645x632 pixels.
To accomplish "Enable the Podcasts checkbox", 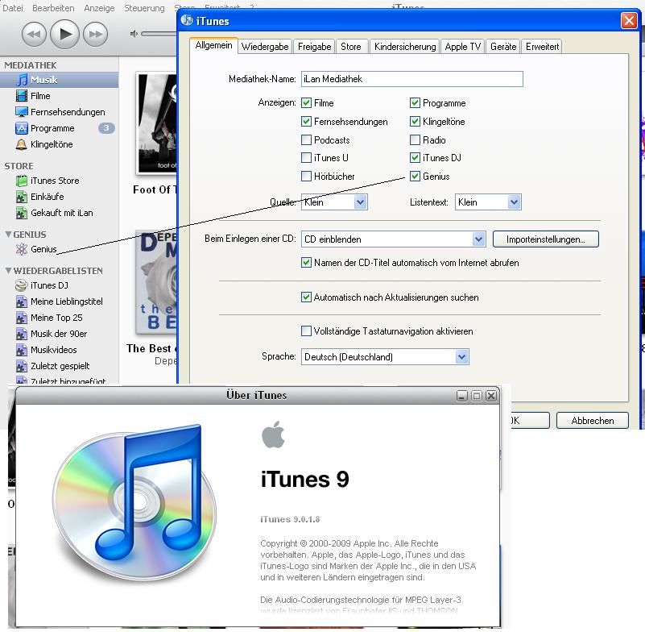I will [x=306, y=139].
